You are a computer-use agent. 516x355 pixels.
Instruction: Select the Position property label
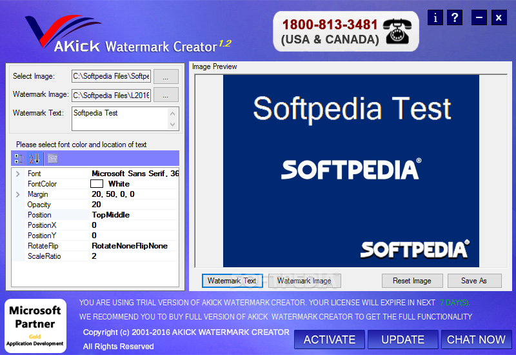click(39, 215)
